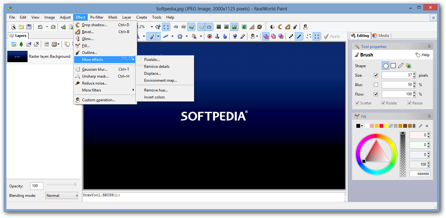Image resolution: width=446 pixels, height=218 pixels.
Task: Open the zoom percentage dropdown
Action: pos(152,27)
